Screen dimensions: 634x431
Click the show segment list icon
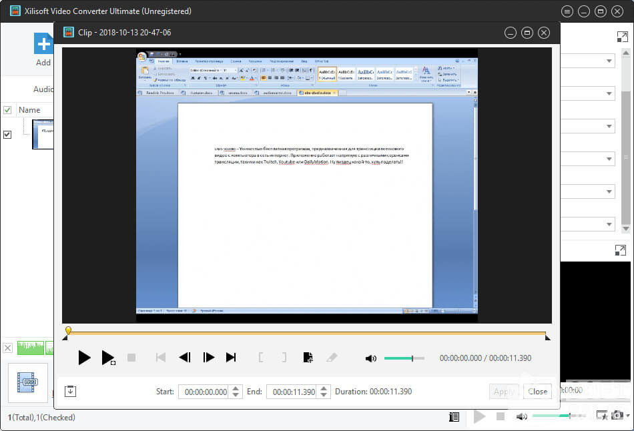[70, 392]
